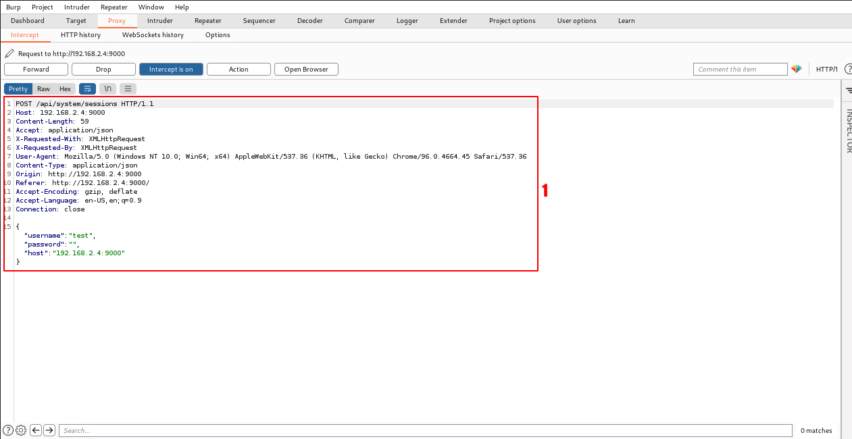The width and height of the screenshot is (852, 439).
Task: Click the pencil edit-target icon
Action: 9,53
